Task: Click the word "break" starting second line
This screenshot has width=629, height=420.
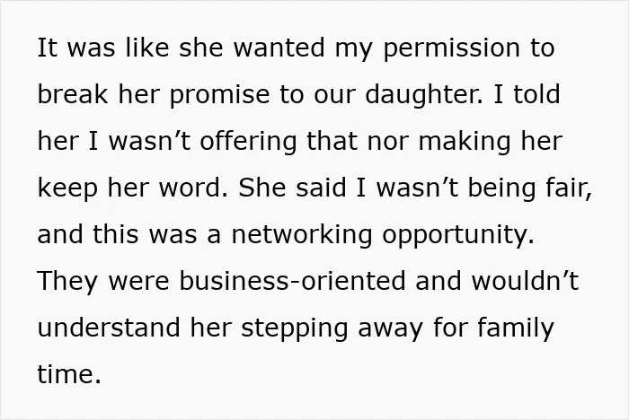Action: (x=73, y=93)
